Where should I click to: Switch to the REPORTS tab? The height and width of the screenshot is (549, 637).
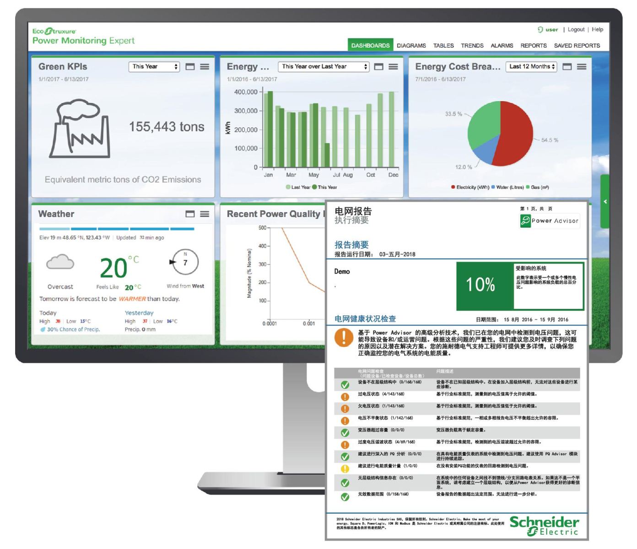click(x=533, y=45)
